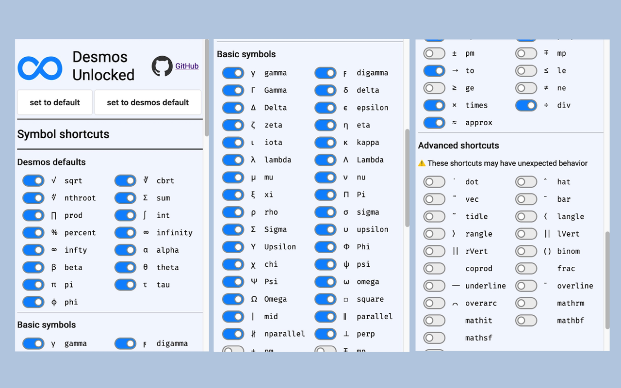The image size is (621, 388).
Task: Click the Desmos Unlocked infinity logo
Action: click(41, 67)
